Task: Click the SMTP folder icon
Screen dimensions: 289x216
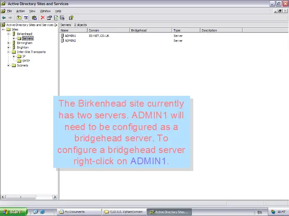Action: pyautogui.click(x=19, y=61)
